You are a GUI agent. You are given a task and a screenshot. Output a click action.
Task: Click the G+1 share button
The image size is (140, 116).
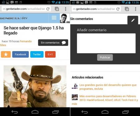click(50, 54)
